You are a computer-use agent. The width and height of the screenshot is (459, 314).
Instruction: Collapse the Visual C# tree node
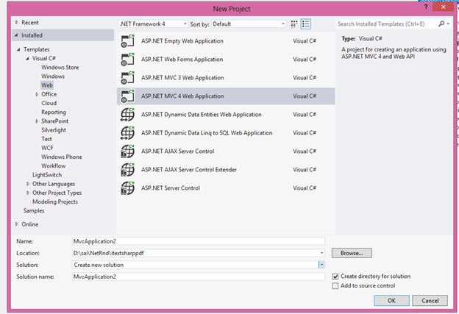(27, 58)
